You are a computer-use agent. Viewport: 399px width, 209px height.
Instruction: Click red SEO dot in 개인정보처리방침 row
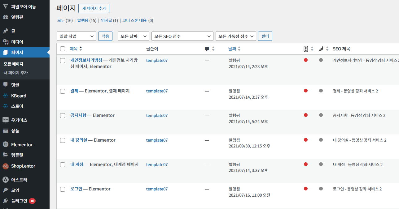pyautogui.click(x=306, y=60)
